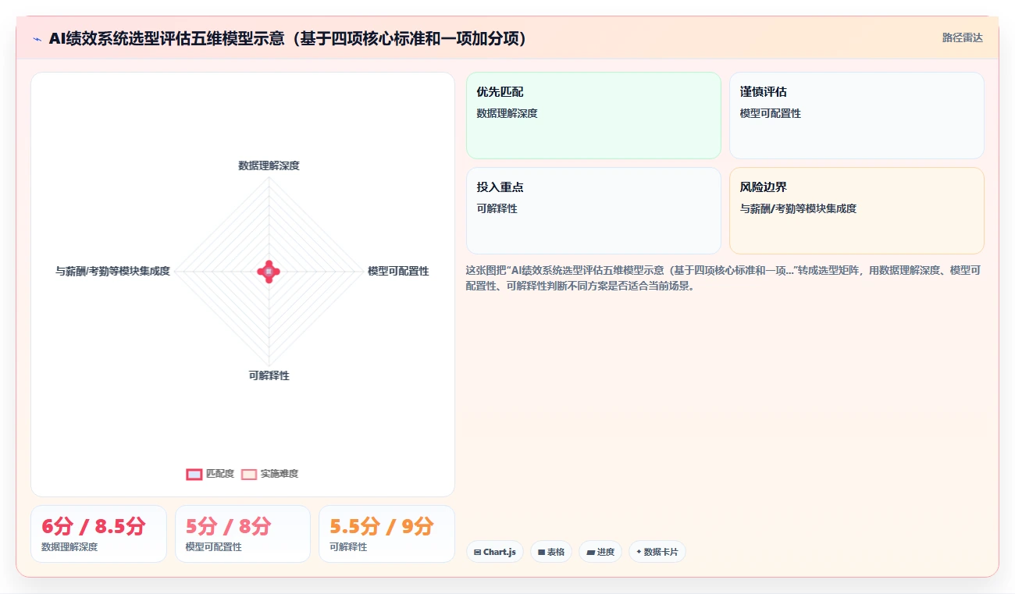Image resolution: width=1015 pixels, height=594 pixels.
Task: Click the page title AI绩效系统选型评估五维模型示意
Action: pyautogui.click(x=287, y=39)
